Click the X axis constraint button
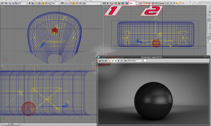The width and height of the screenshot is (211, 126). (168, 3)
